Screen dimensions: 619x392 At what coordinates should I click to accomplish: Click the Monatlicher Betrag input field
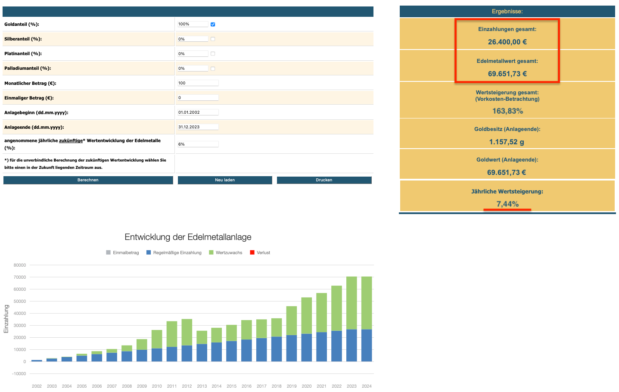point(198,83)
